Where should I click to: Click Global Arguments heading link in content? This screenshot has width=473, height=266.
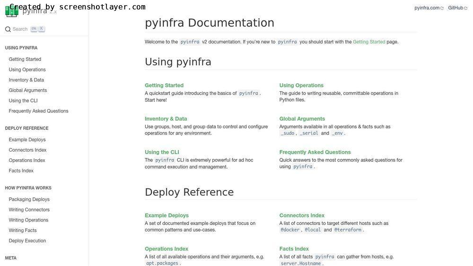pos(302,119)
